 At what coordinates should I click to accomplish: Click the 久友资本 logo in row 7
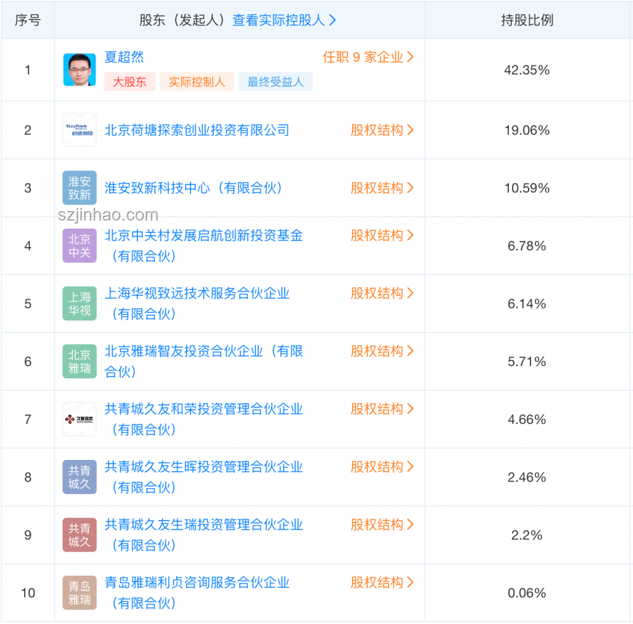point(80,419)
